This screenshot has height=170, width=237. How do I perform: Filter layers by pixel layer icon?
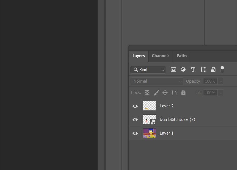[x=173, y=70]
